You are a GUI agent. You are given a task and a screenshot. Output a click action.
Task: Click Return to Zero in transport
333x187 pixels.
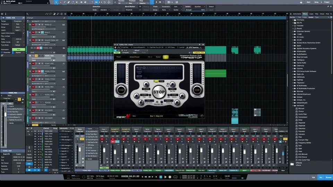[156, 177]
